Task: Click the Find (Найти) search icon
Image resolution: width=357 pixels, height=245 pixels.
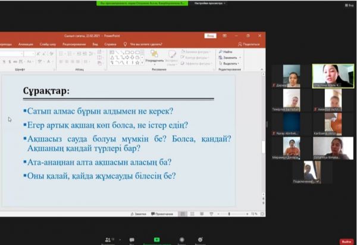Action: [221, 52]
